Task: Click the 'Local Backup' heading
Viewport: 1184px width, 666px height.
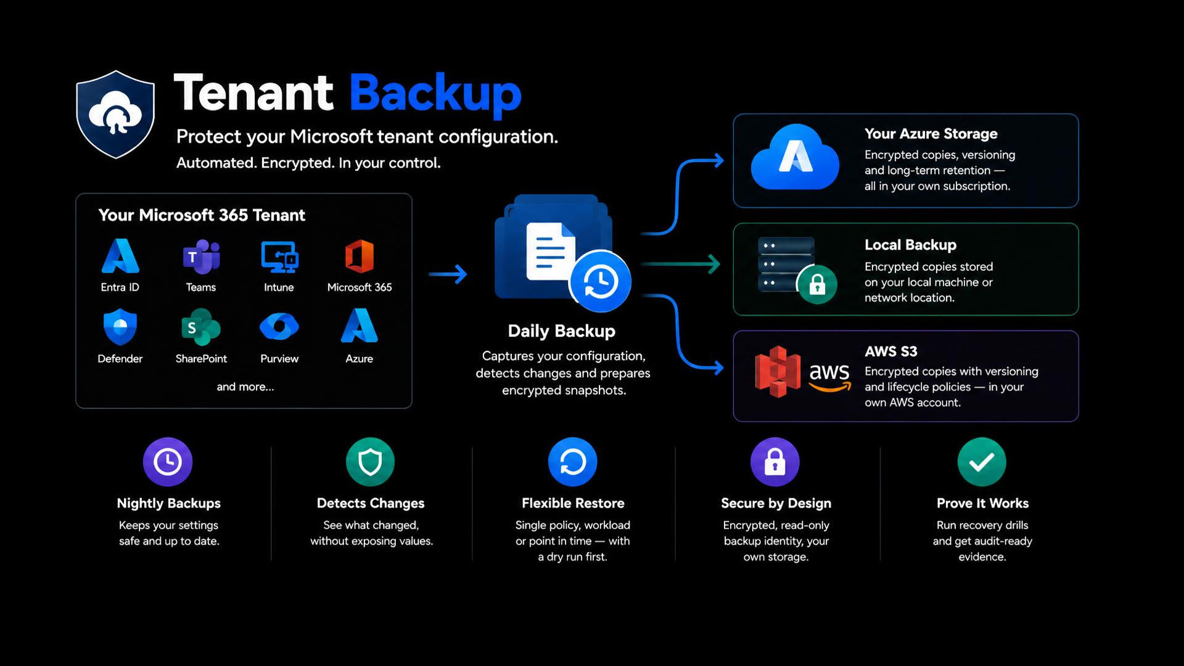Action: pos(910,245)
